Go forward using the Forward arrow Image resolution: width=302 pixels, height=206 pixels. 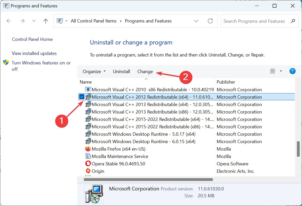click(x=22, y=21)
